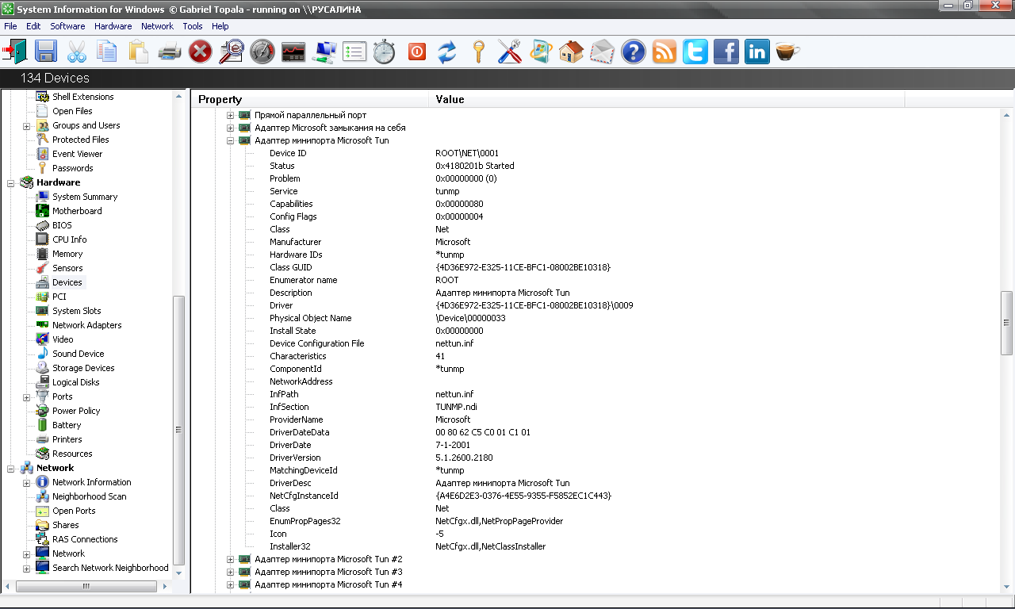1015x609 pixels.
Task: Click the Save floppy disk icon
Action: 45,52
